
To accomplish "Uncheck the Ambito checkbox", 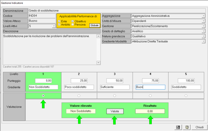I will pyautogui.click(x=59, y=25).
